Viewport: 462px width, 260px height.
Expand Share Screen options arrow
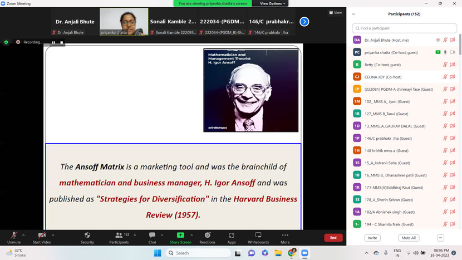(x=191, y=236)
